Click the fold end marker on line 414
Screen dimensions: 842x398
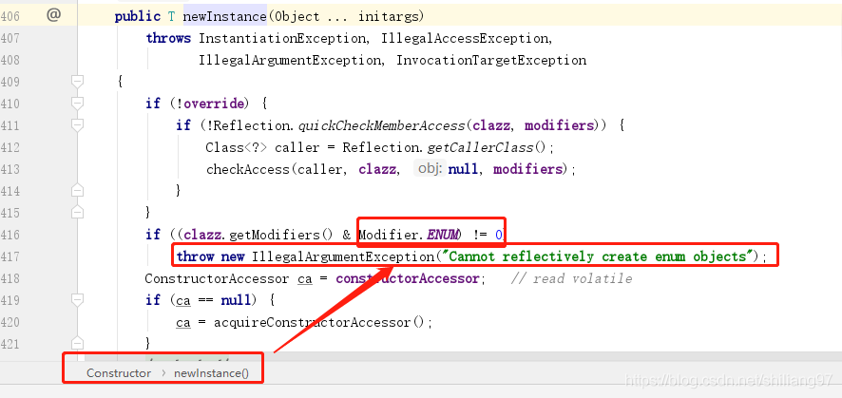click(x=78, y=190)
